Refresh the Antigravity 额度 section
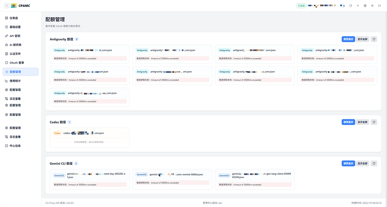Image resolution: width=387 pixels, height=207 pixels. point(374,39)
